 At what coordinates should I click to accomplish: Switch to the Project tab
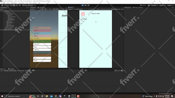coord(3,69)
